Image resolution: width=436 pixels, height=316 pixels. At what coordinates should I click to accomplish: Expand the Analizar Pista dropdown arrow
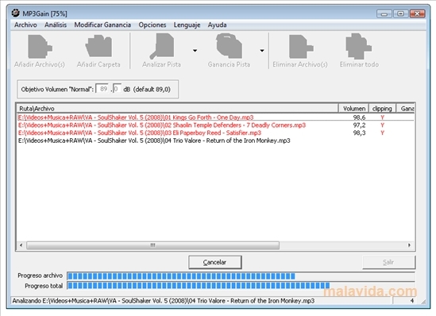(x=195, y=51)
